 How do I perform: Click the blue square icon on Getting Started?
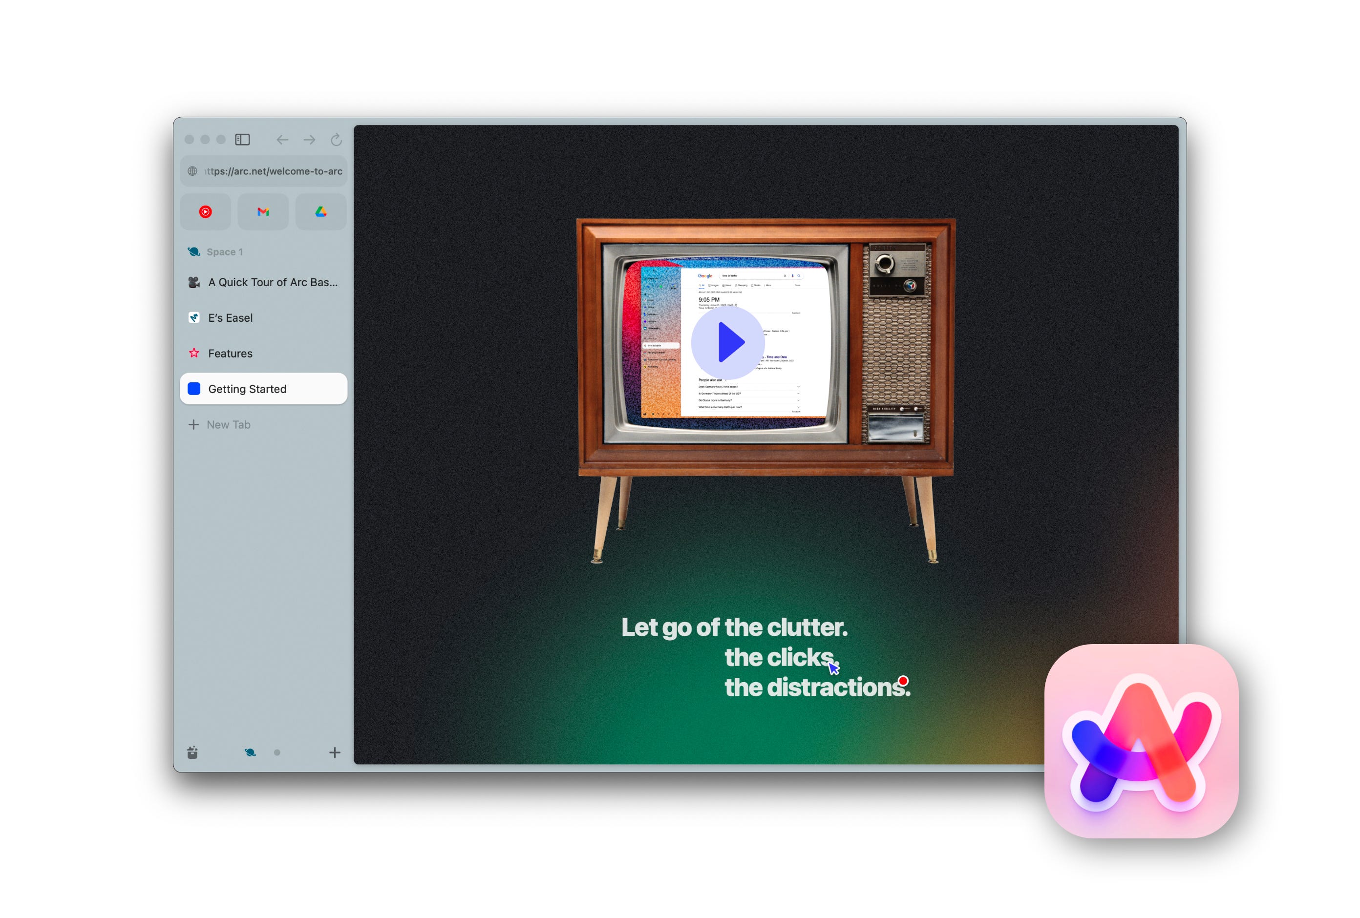point(194,389)
